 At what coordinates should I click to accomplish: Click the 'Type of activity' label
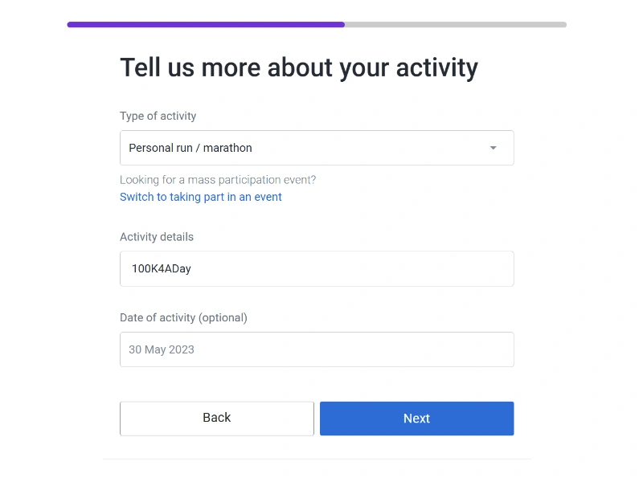(x=158, y=116)
